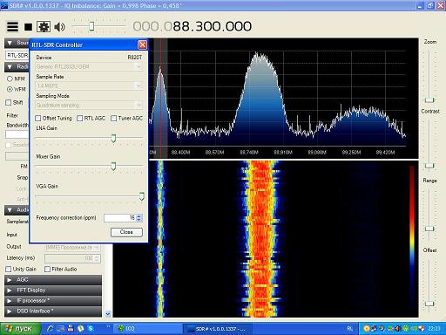Open SDR# window from the taskbar
This screenshot has width=446, height=335.
pyautogui.click(x=217, y=329)
